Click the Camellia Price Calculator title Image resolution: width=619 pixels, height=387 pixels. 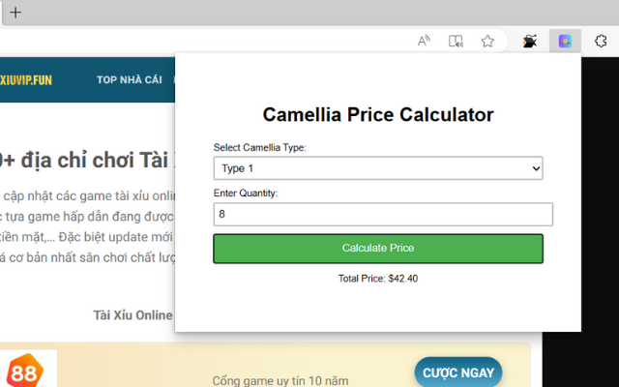click(x=378, y=115)
